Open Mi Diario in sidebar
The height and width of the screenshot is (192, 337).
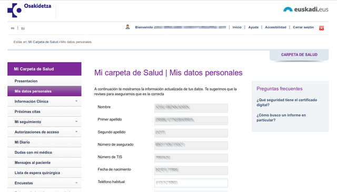(44, 142)
